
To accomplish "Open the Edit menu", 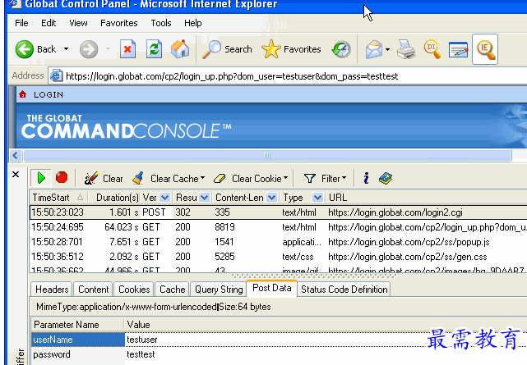I will coord(49,23).
